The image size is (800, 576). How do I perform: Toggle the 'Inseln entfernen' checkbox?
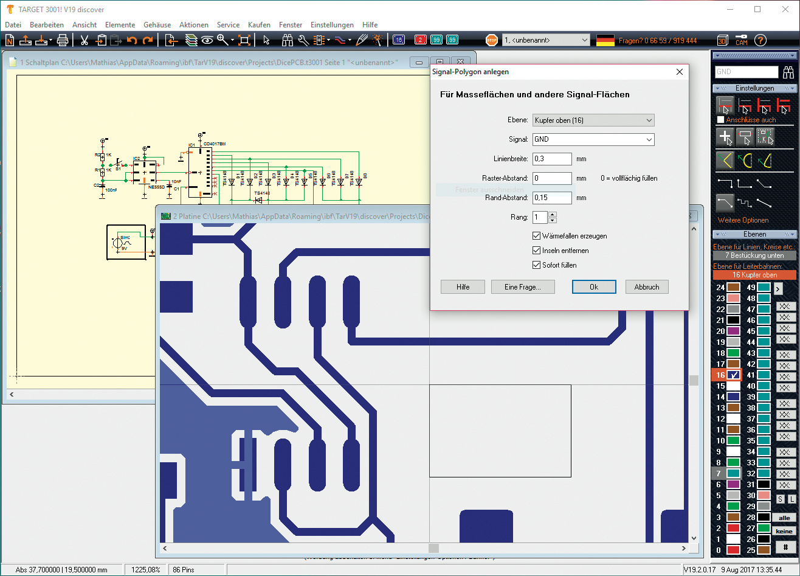click(x=536, y=251)
